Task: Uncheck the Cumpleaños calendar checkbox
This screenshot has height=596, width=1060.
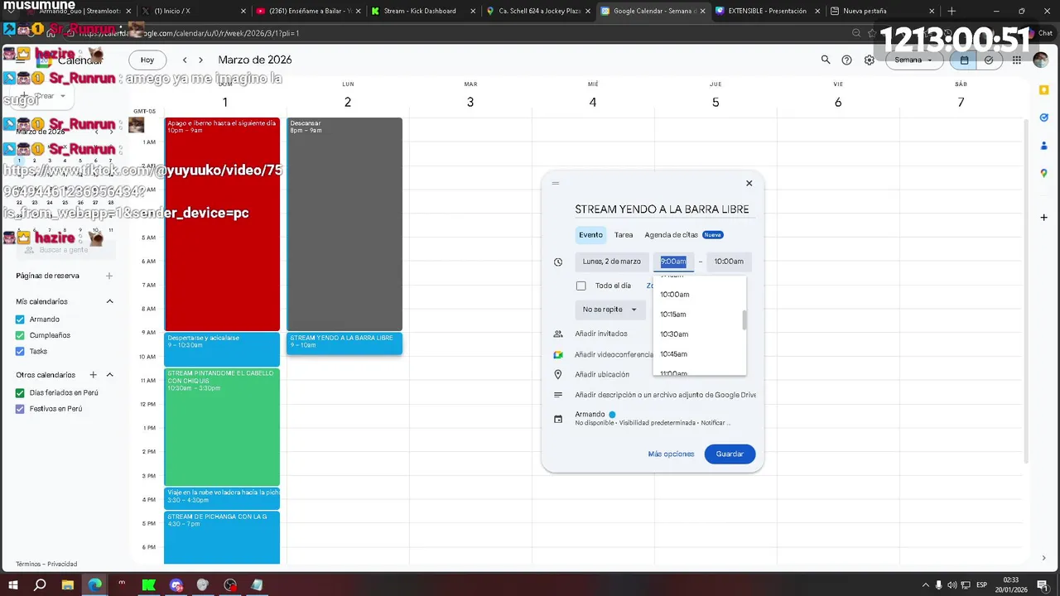Action: 21,335
